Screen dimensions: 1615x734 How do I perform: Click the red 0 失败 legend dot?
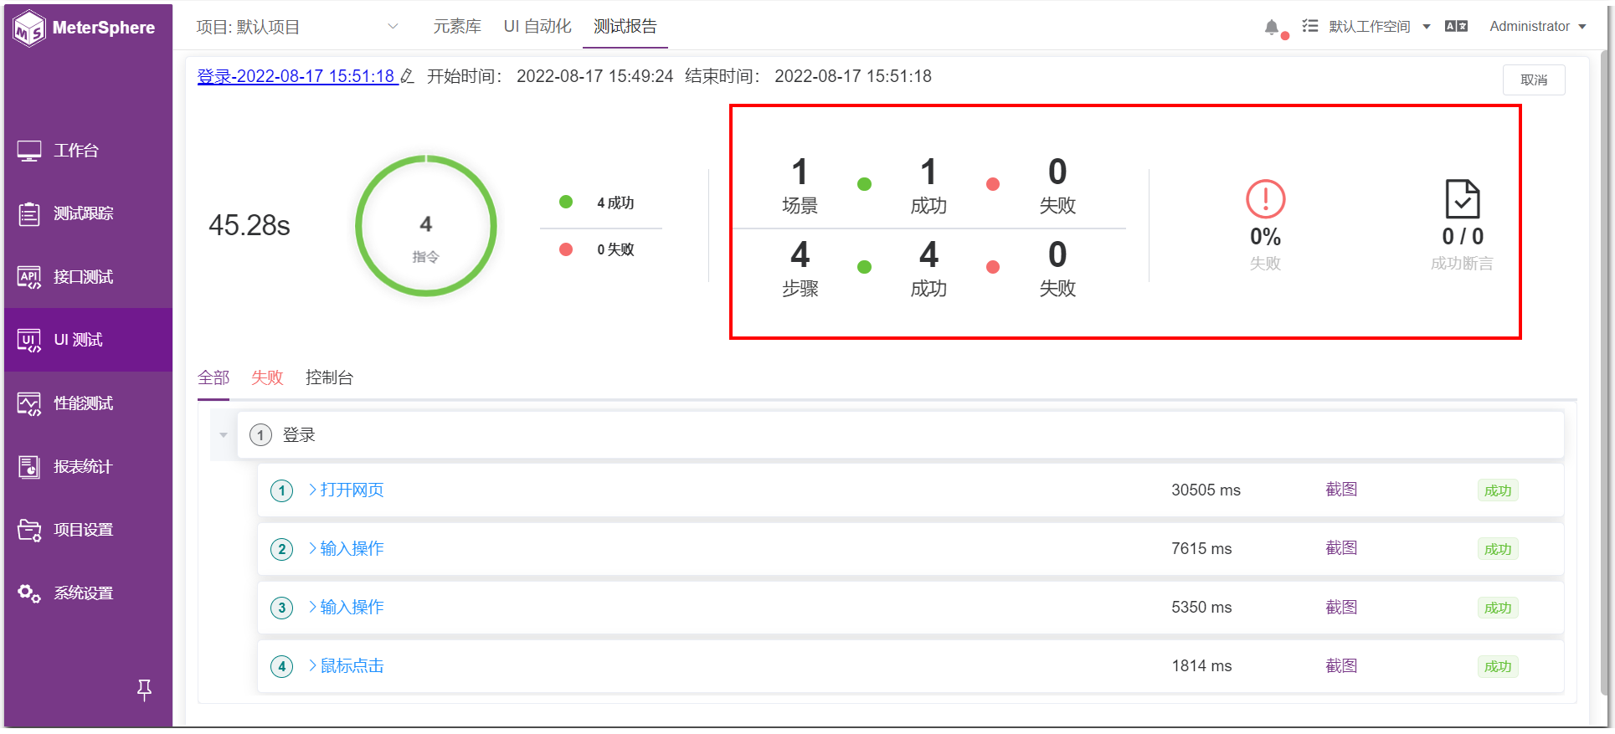tap(566, 249)
